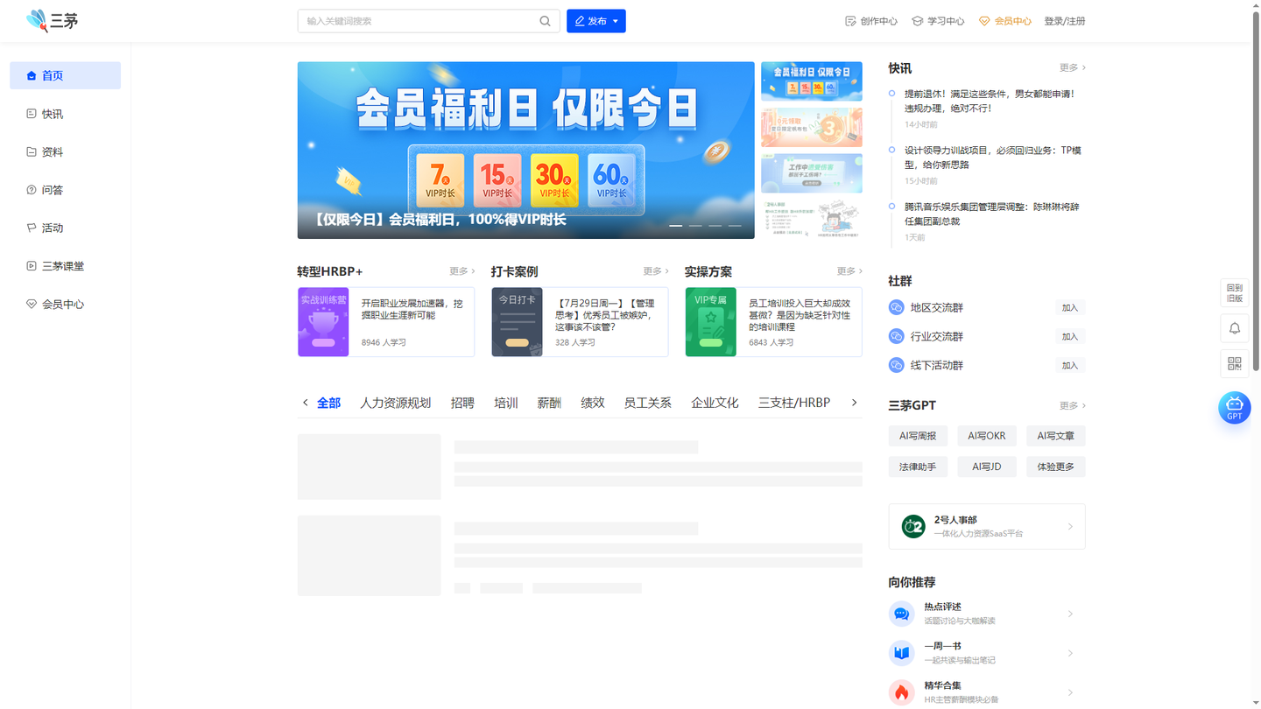This screenshot has height=709, width=1261.
Task: Expand 更多 in the 三茅GPT panel
Action: pyautogui.click(x=1072, y=406)
